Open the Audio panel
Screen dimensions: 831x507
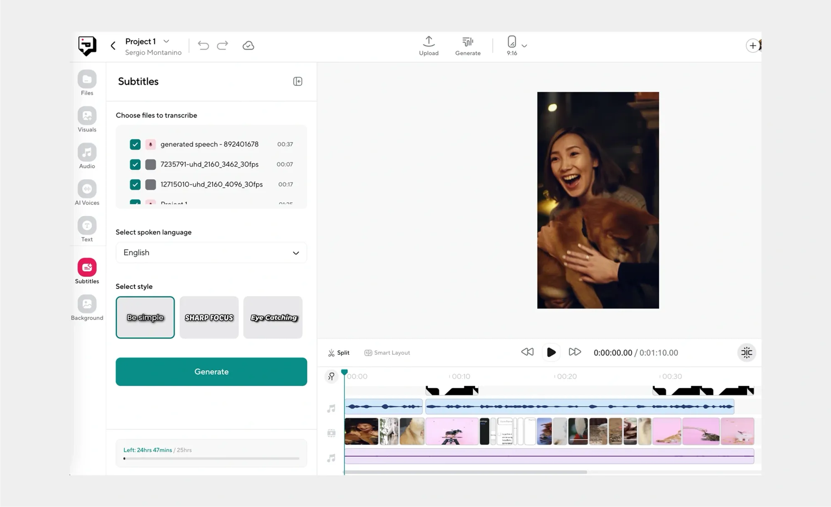tap(87, 157)
